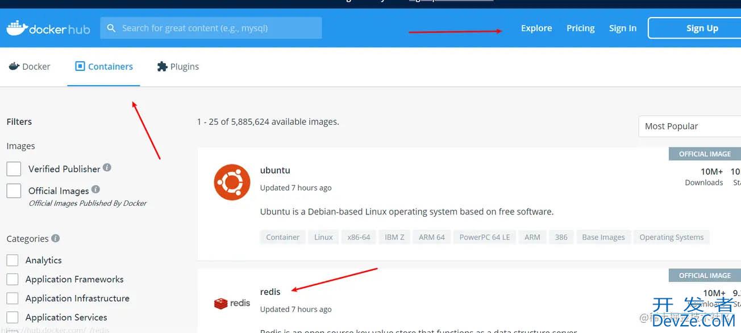Tick the Official Images checkbox
Image resolution: width=741 pixels, height=333 pixels.
(14, 191)
